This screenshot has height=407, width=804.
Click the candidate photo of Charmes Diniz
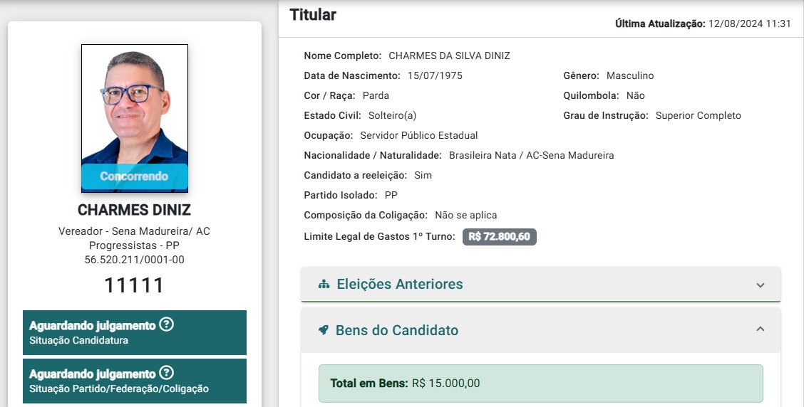pyautogui.click(x=135, y=118)
